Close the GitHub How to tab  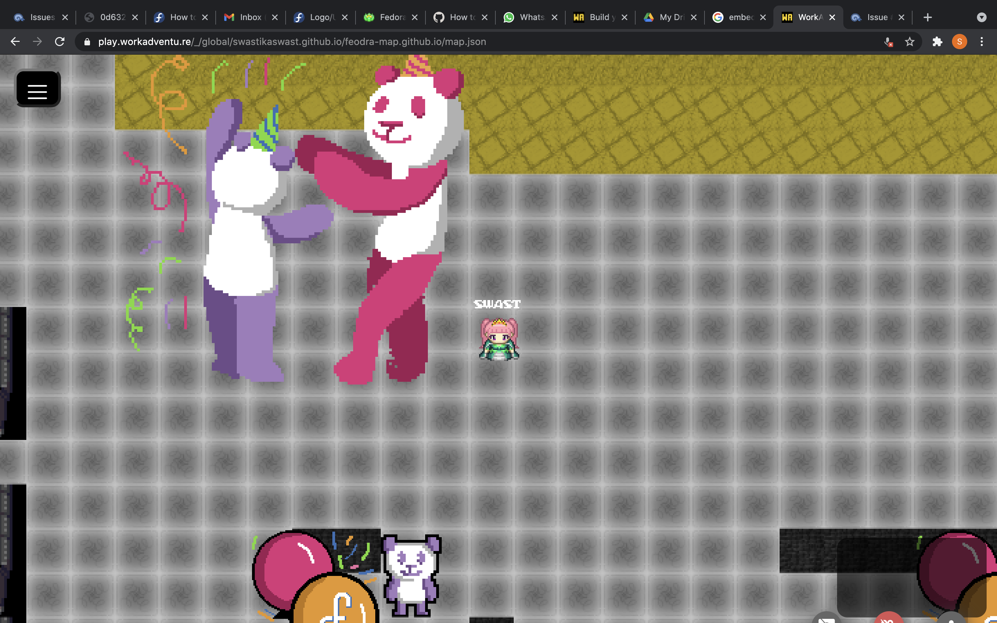coord(485,17)
